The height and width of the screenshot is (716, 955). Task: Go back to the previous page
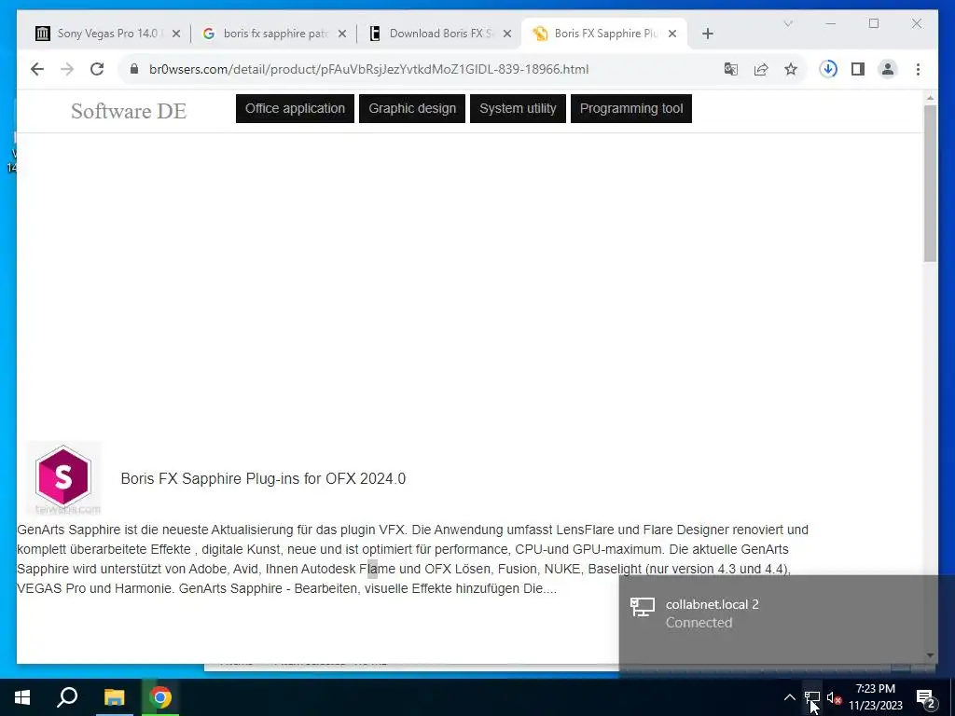click(x=37, y=69)
